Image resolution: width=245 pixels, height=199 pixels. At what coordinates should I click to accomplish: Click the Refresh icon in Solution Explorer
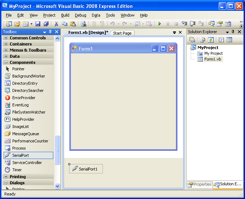(x=210, y=40)
